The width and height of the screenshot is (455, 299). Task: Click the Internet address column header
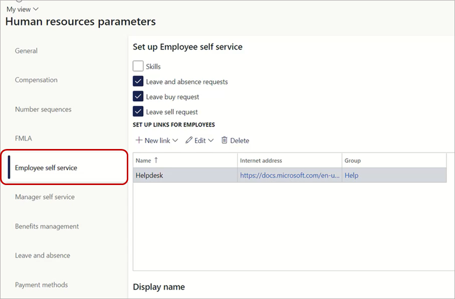290,160
